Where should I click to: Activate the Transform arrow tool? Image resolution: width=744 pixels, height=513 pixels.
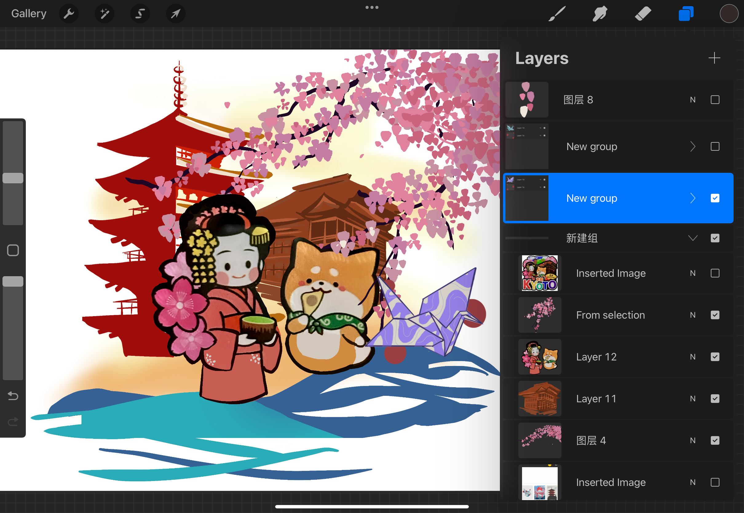[176, 14]
